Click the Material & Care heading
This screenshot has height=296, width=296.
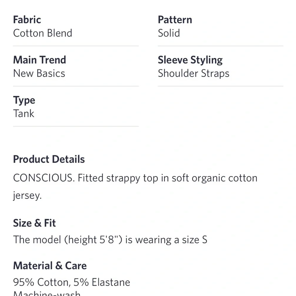point(50,266)
